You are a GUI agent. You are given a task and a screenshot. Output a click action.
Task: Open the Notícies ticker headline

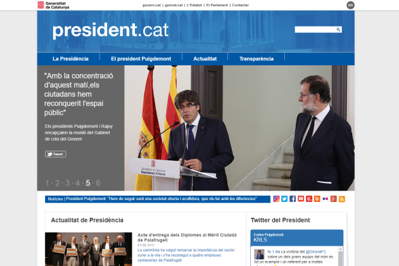161,199
